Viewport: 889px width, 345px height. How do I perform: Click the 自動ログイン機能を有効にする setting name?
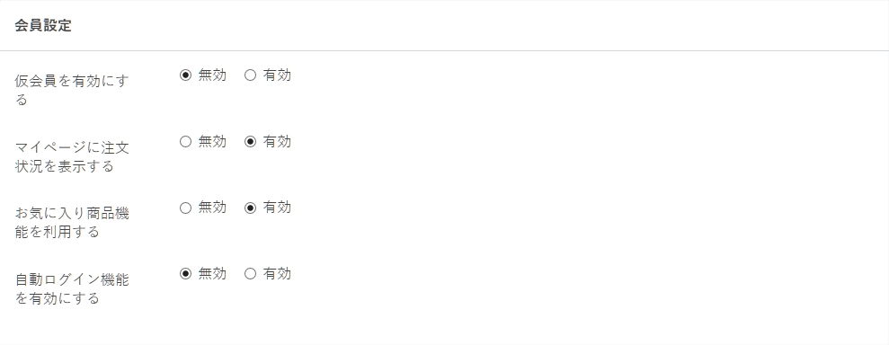[72, 289]
